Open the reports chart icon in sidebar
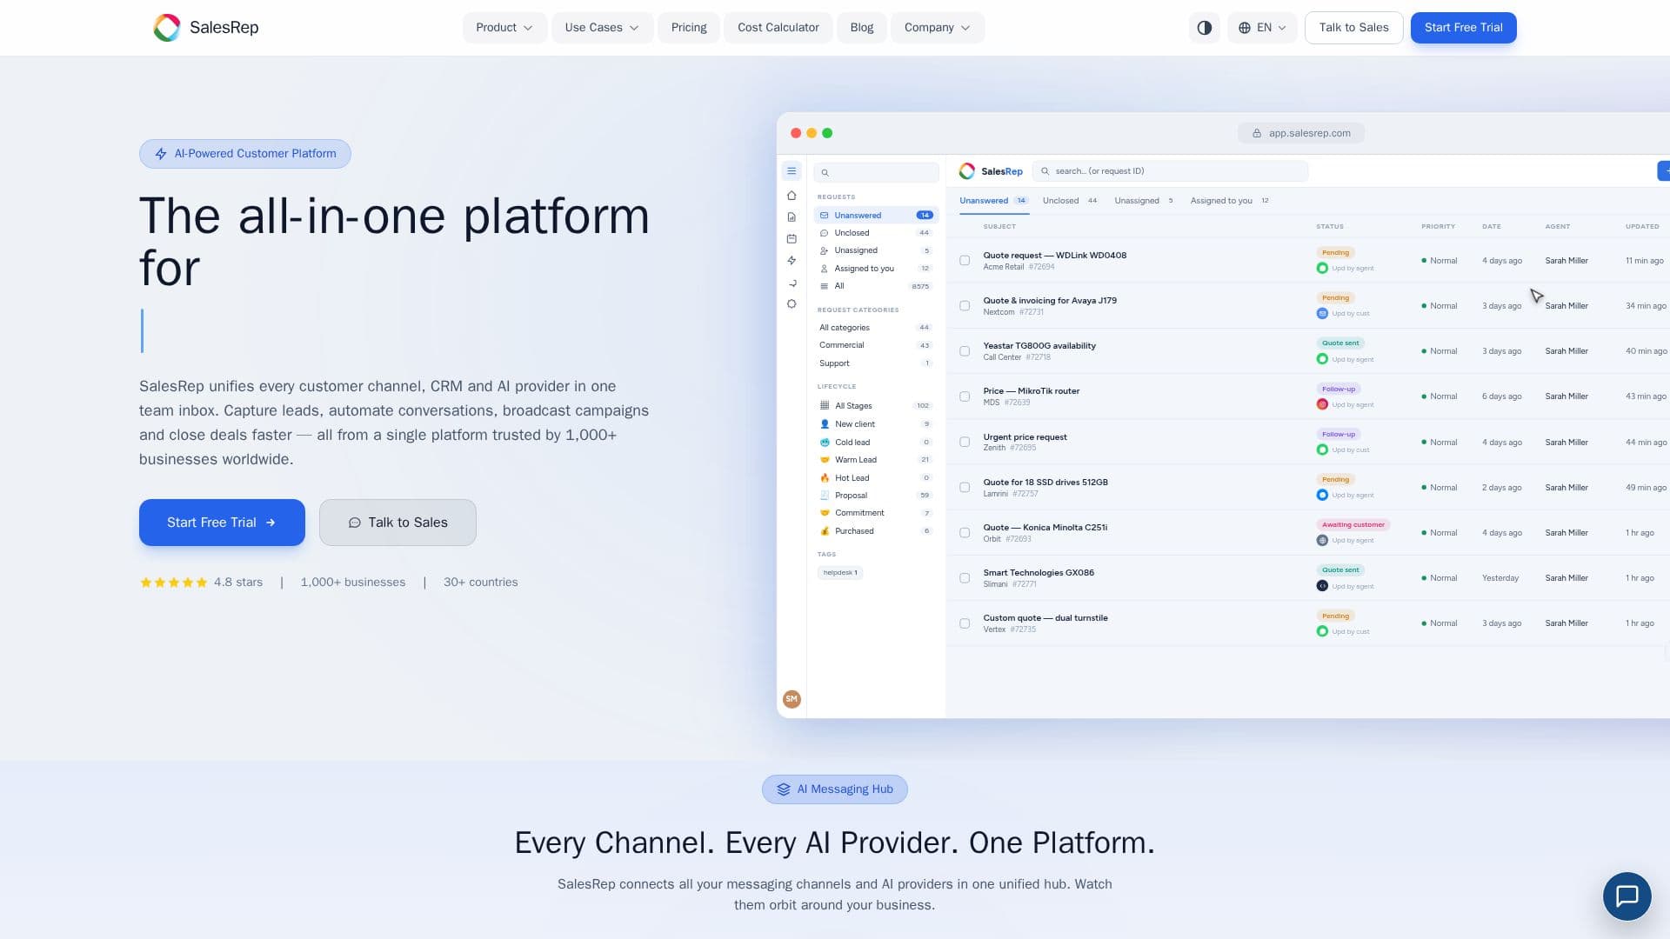 (792, 217)
